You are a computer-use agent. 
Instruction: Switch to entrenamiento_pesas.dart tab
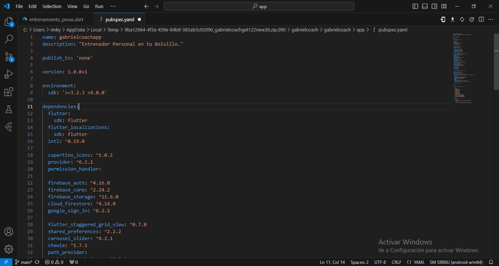click(56, 19)
